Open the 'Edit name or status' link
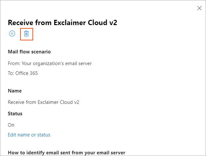The height and width of the screenshot is (156, 206). point(29,135)
